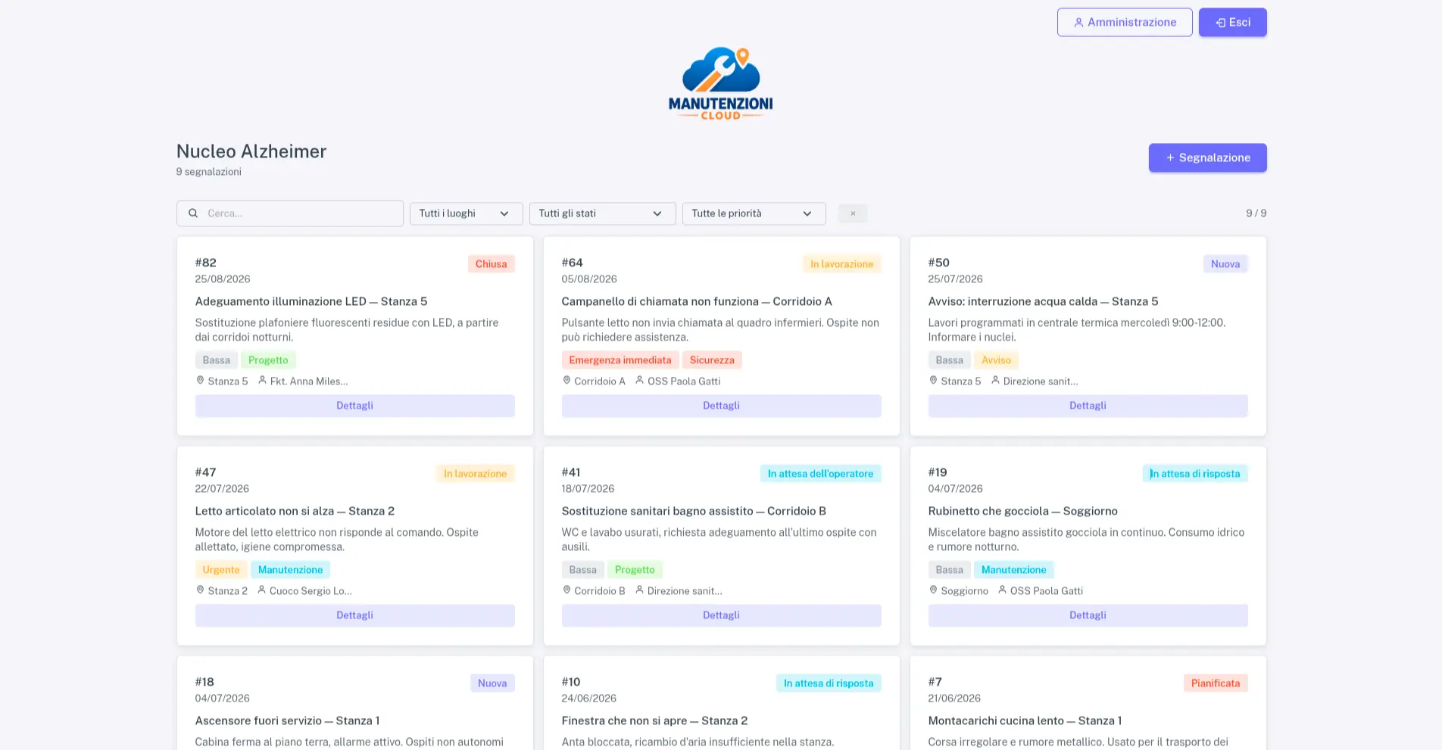This screenshot has height=750, width=1442.
Task: Click the In attesa di risposta badge on #19
Action: click(x=1194, y=474)
